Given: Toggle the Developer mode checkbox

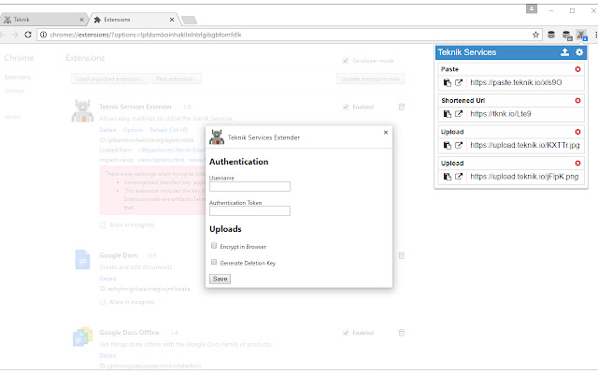Looking at the screenshot, I should 346,61.
